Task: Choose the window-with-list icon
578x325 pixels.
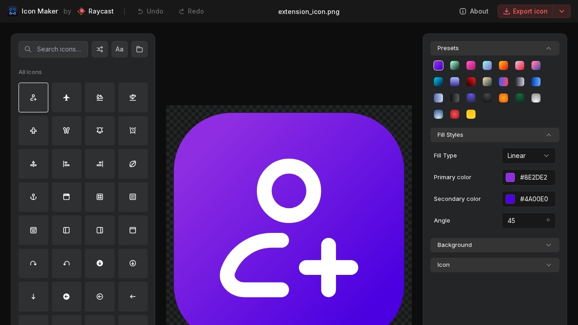Action: [33, 230]
